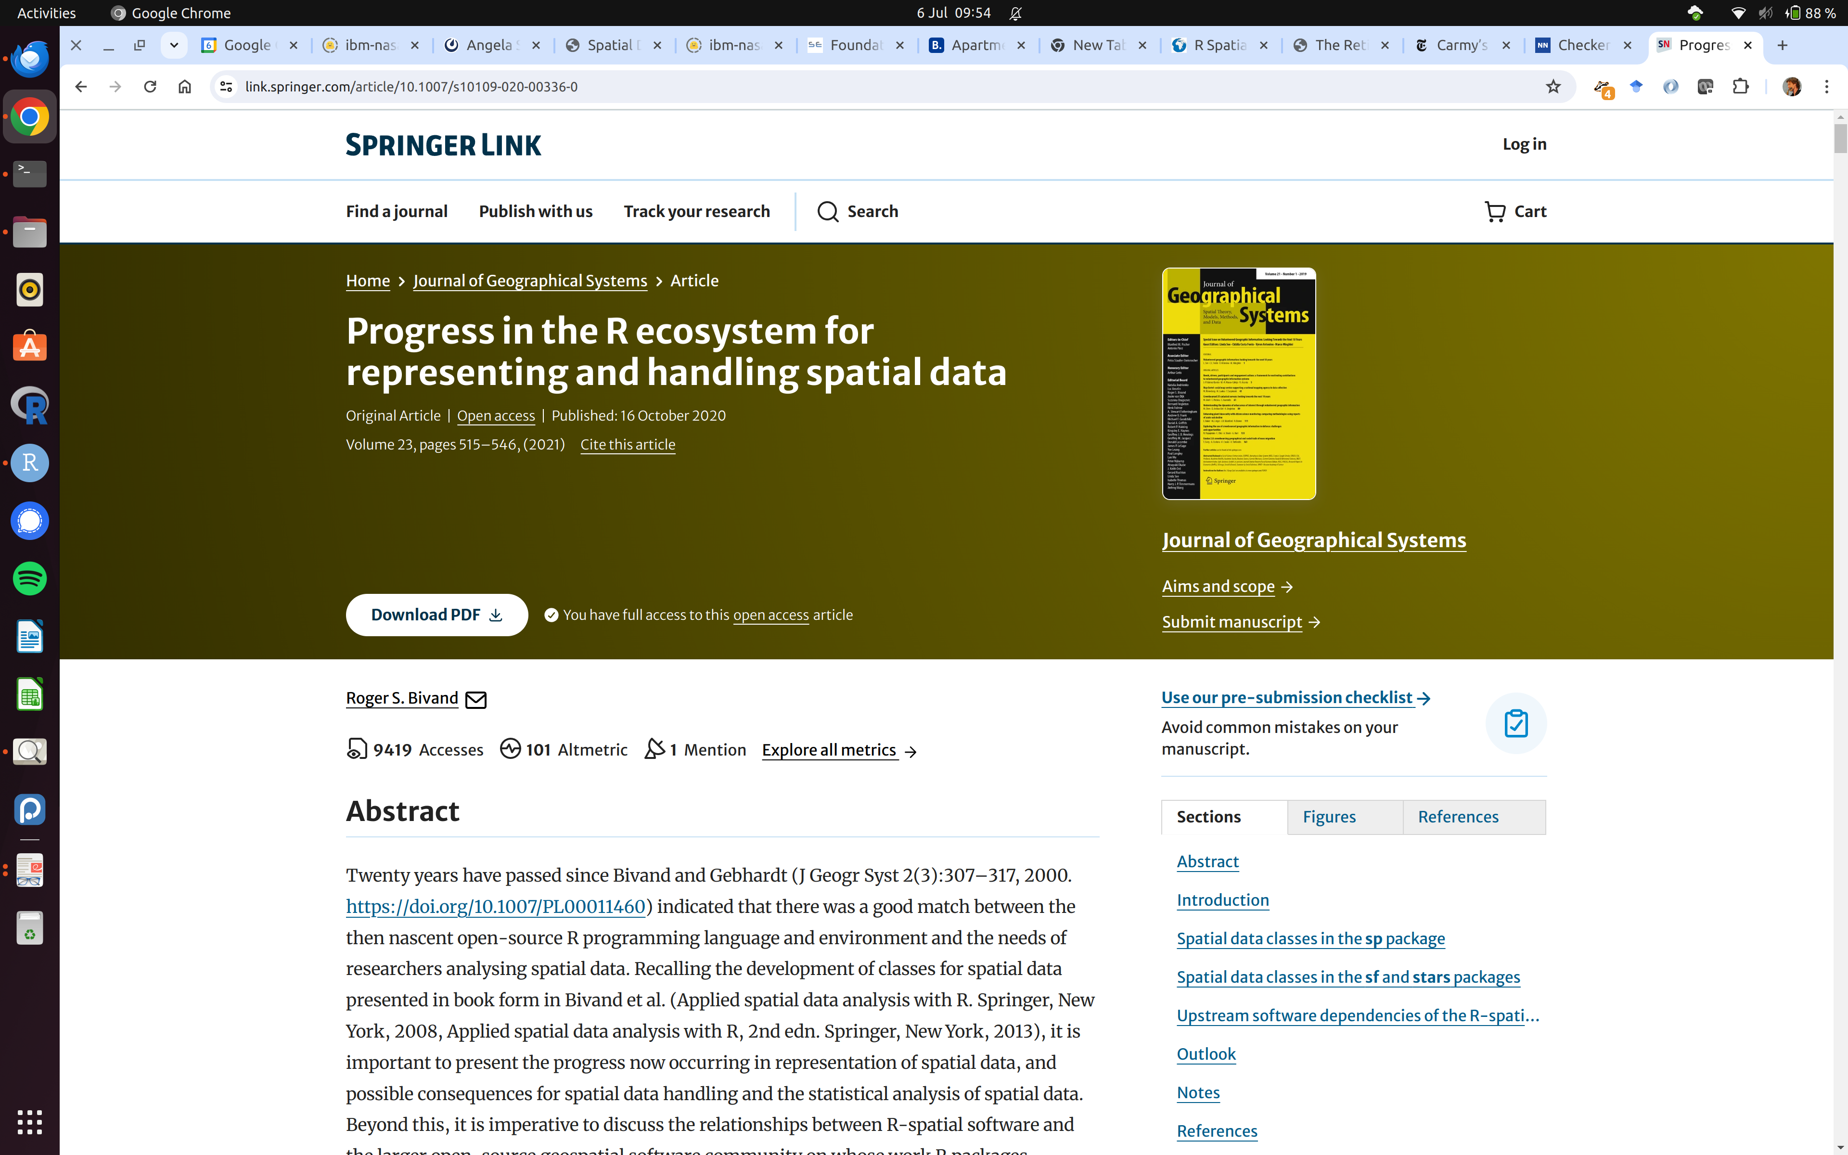Click the home button in Chrome toolbar
The image size is (1848, 1155).
(185, 87)
